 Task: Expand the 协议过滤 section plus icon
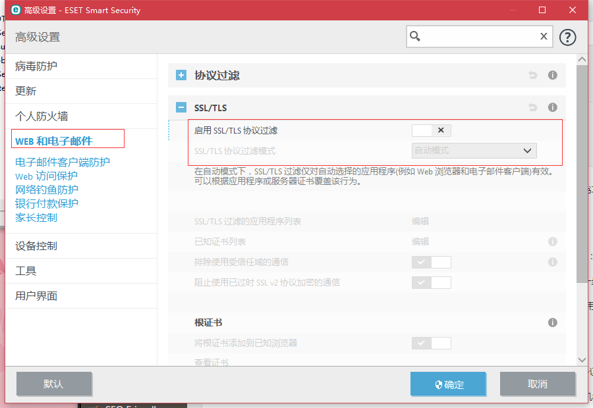[x=181, y=75]
